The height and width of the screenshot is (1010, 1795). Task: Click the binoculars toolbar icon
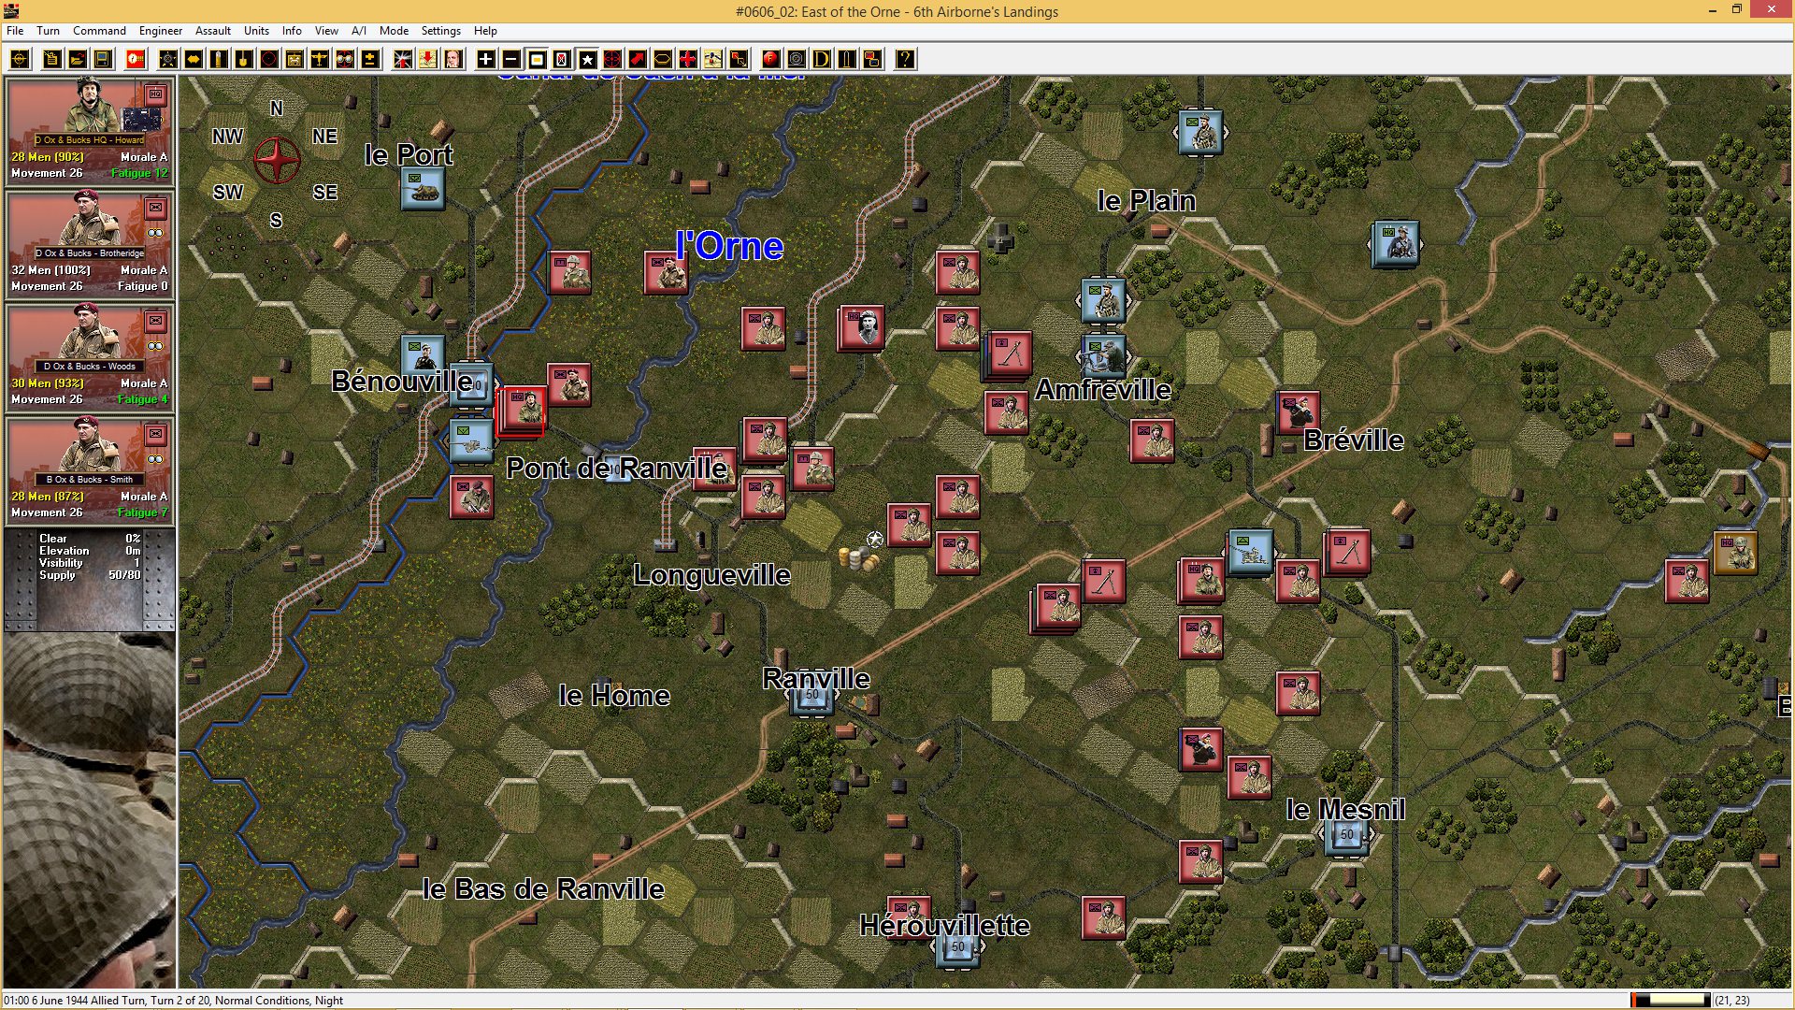point(345,59)
